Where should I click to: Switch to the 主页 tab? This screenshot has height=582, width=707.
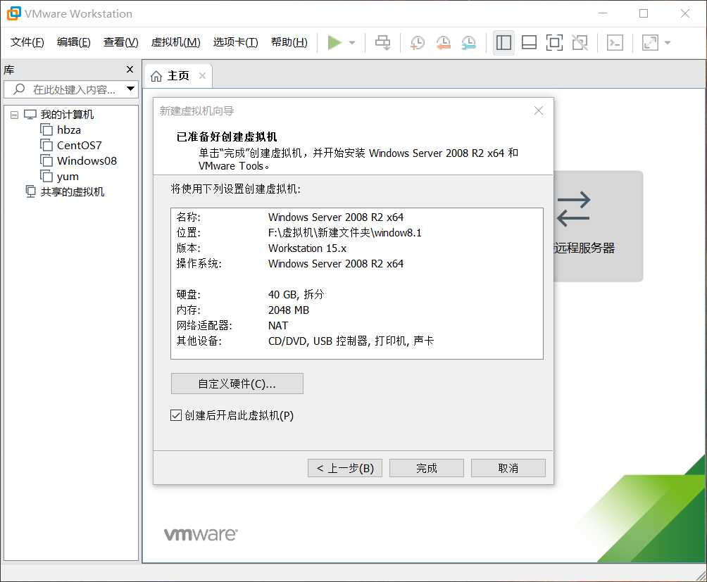click(x=177, y=76)
